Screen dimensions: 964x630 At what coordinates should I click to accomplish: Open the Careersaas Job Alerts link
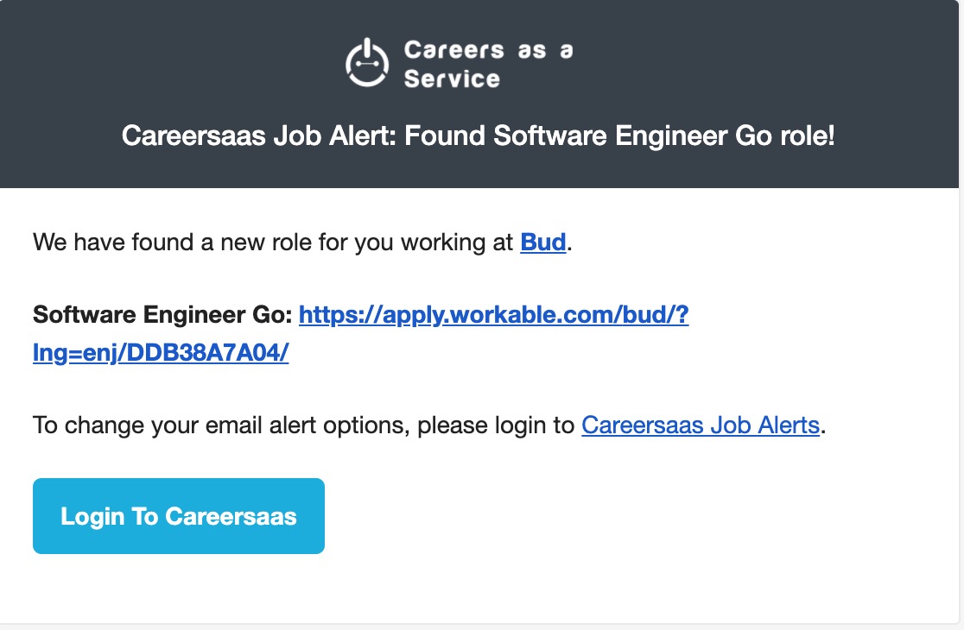(x=701, y=425)
